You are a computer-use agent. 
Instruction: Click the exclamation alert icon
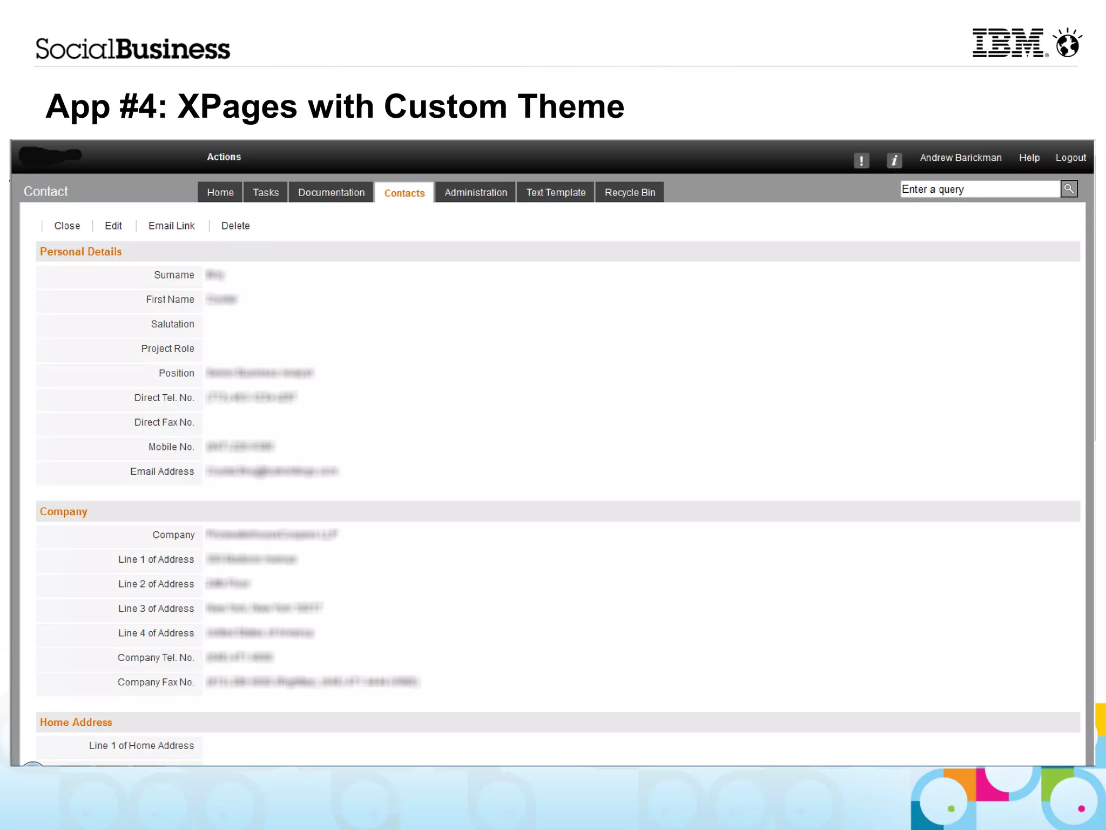861,160
